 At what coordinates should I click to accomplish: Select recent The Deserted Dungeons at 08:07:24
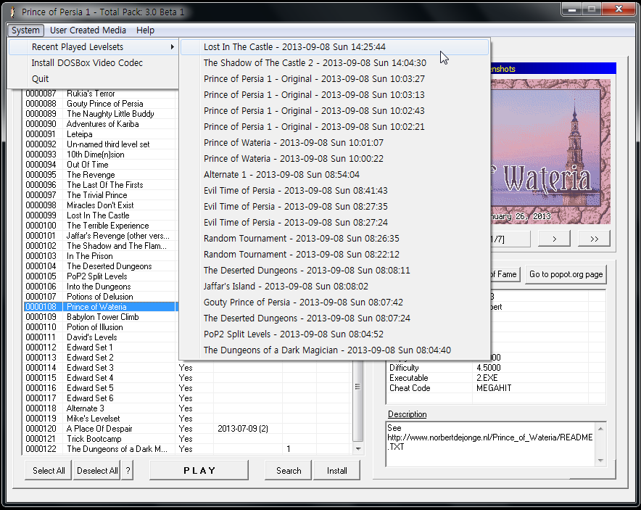click(334, 318)
